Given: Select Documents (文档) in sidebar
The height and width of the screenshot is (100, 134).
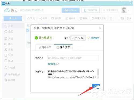Looking at the screenshot, I should click(13, 38).
